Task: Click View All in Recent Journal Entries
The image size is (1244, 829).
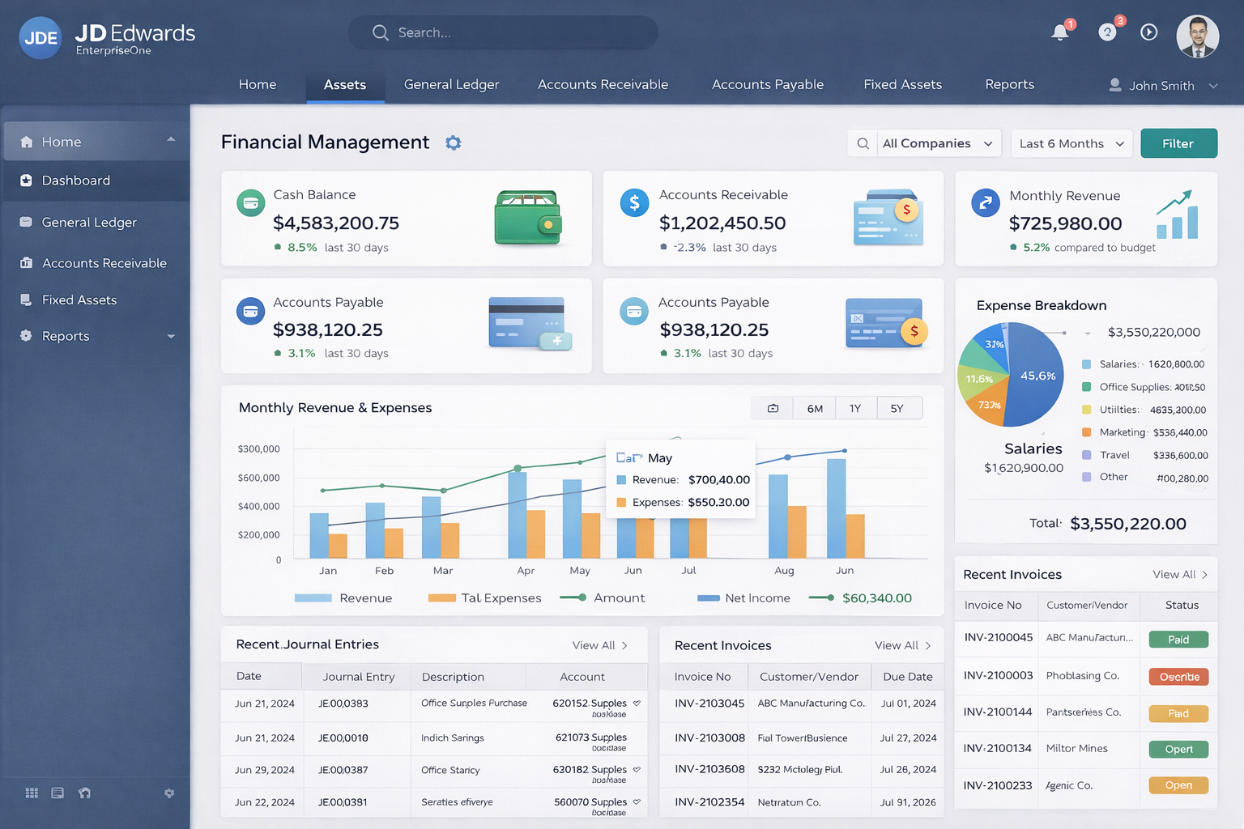Action: pos(599,645)
